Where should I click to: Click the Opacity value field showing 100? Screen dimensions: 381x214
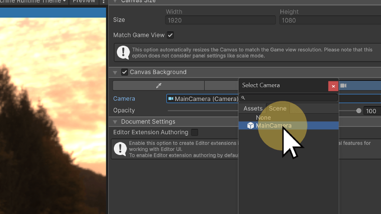point(372,111)
